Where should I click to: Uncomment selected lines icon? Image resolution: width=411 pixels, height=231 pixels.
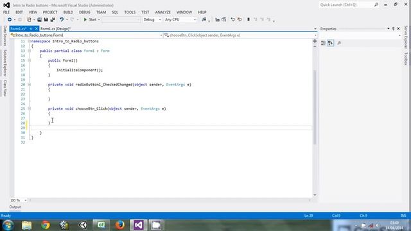pyautogui.click(x=240, y=20)
